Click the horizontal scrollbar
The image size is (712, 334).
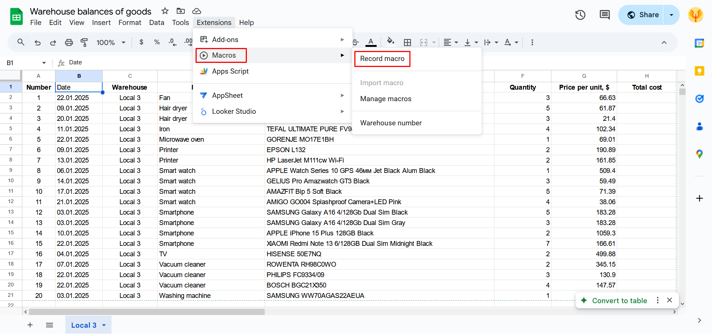[x=147, y=312]
